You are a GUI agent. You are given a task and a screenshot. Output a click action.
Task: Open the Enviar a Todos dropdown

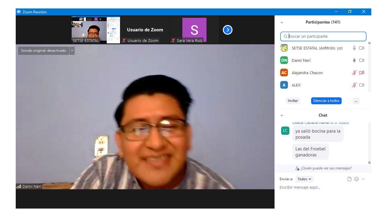click(x=304, y=179)
